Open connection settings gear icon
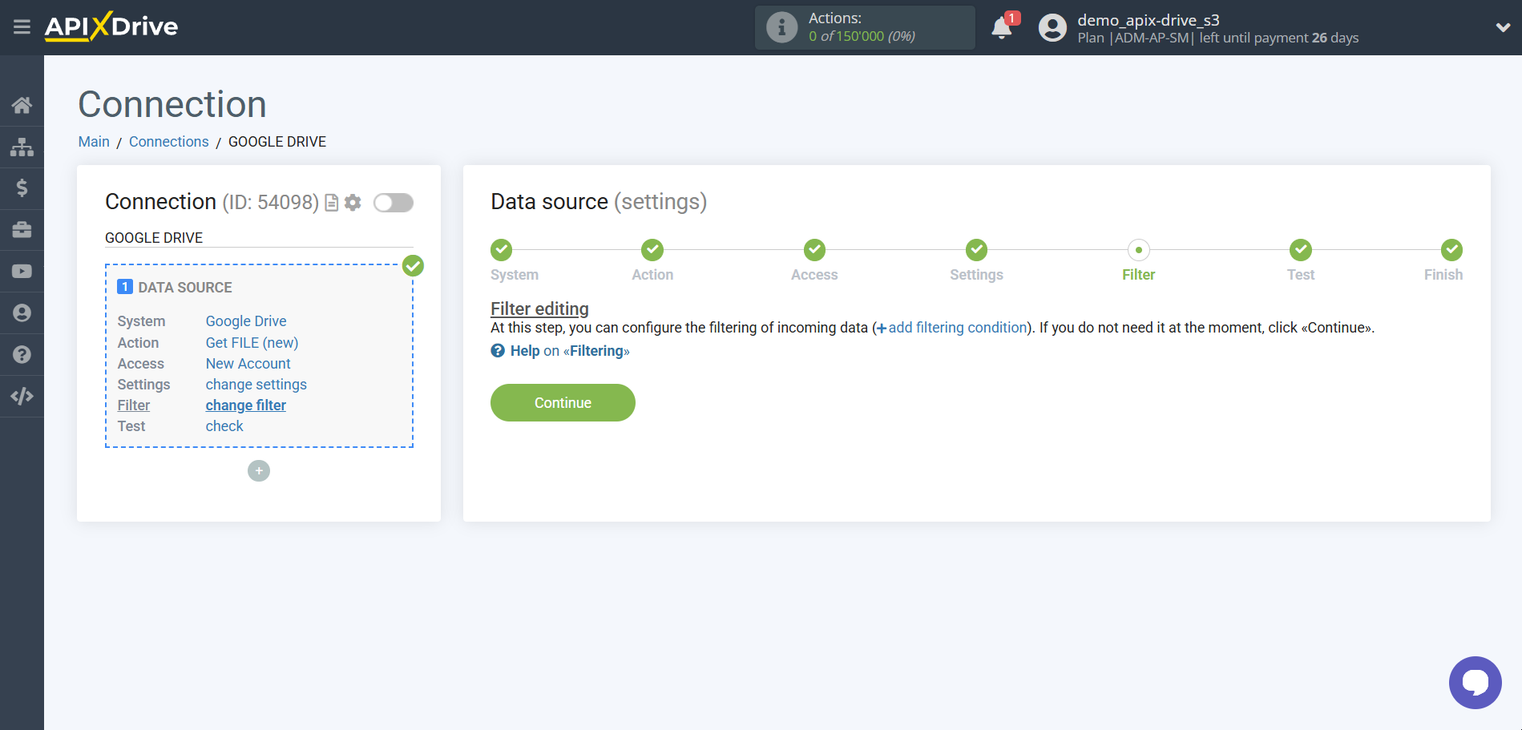 pos(353,203)
